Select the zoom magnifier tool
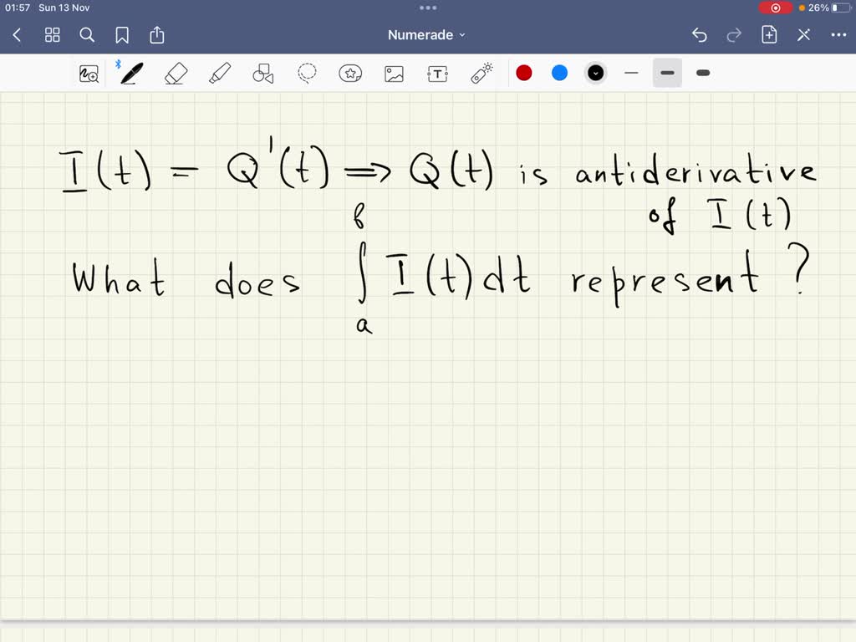This screenshot has width=856, height=642. [89, 74]
